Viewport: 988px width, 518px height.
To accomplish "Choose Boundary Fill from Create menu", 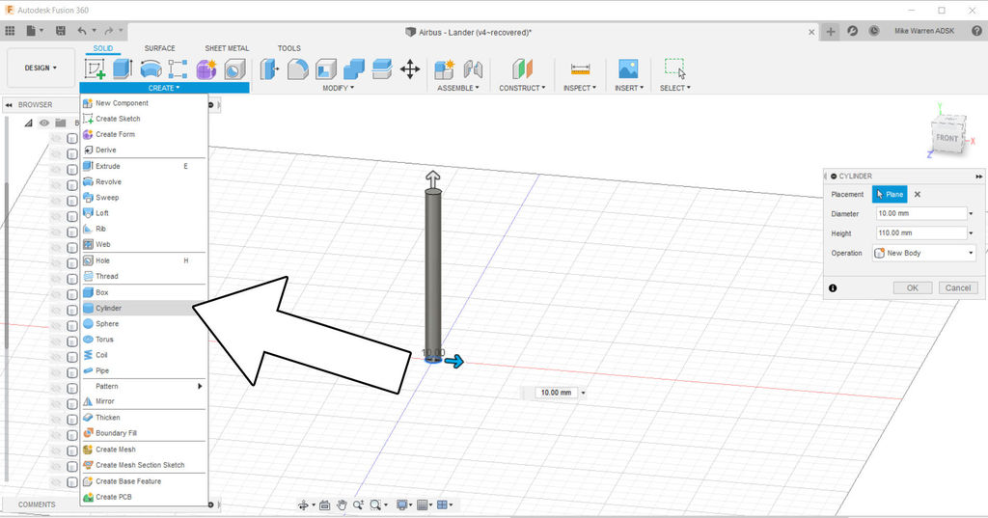I will [145, 433].
